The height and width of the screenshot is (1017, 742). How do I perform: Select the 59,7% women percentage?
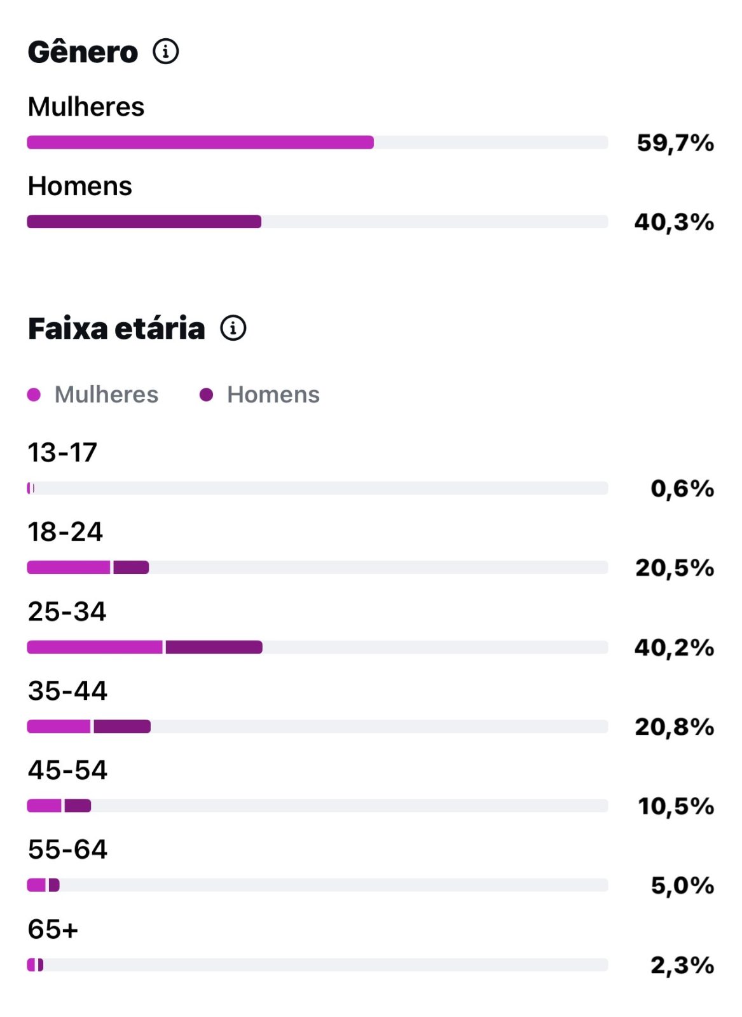pos(675,143)
